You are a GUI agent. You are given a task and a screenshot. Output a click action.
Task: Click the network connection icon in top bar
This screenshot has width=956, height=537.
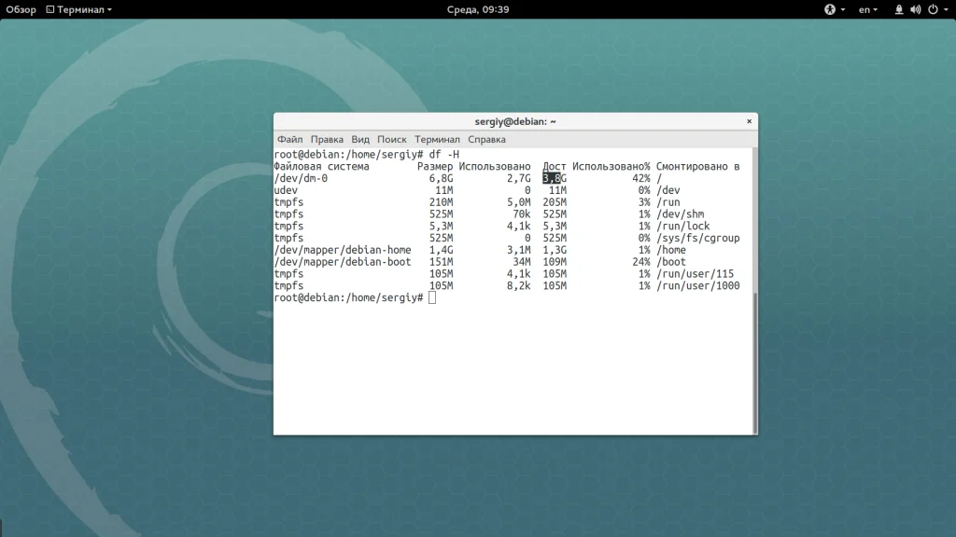click(x=899, y=9)
